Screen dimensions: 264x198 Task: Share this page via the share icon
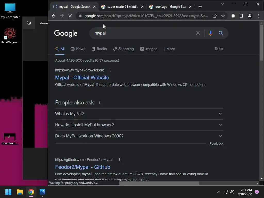(x=215, y=16)
